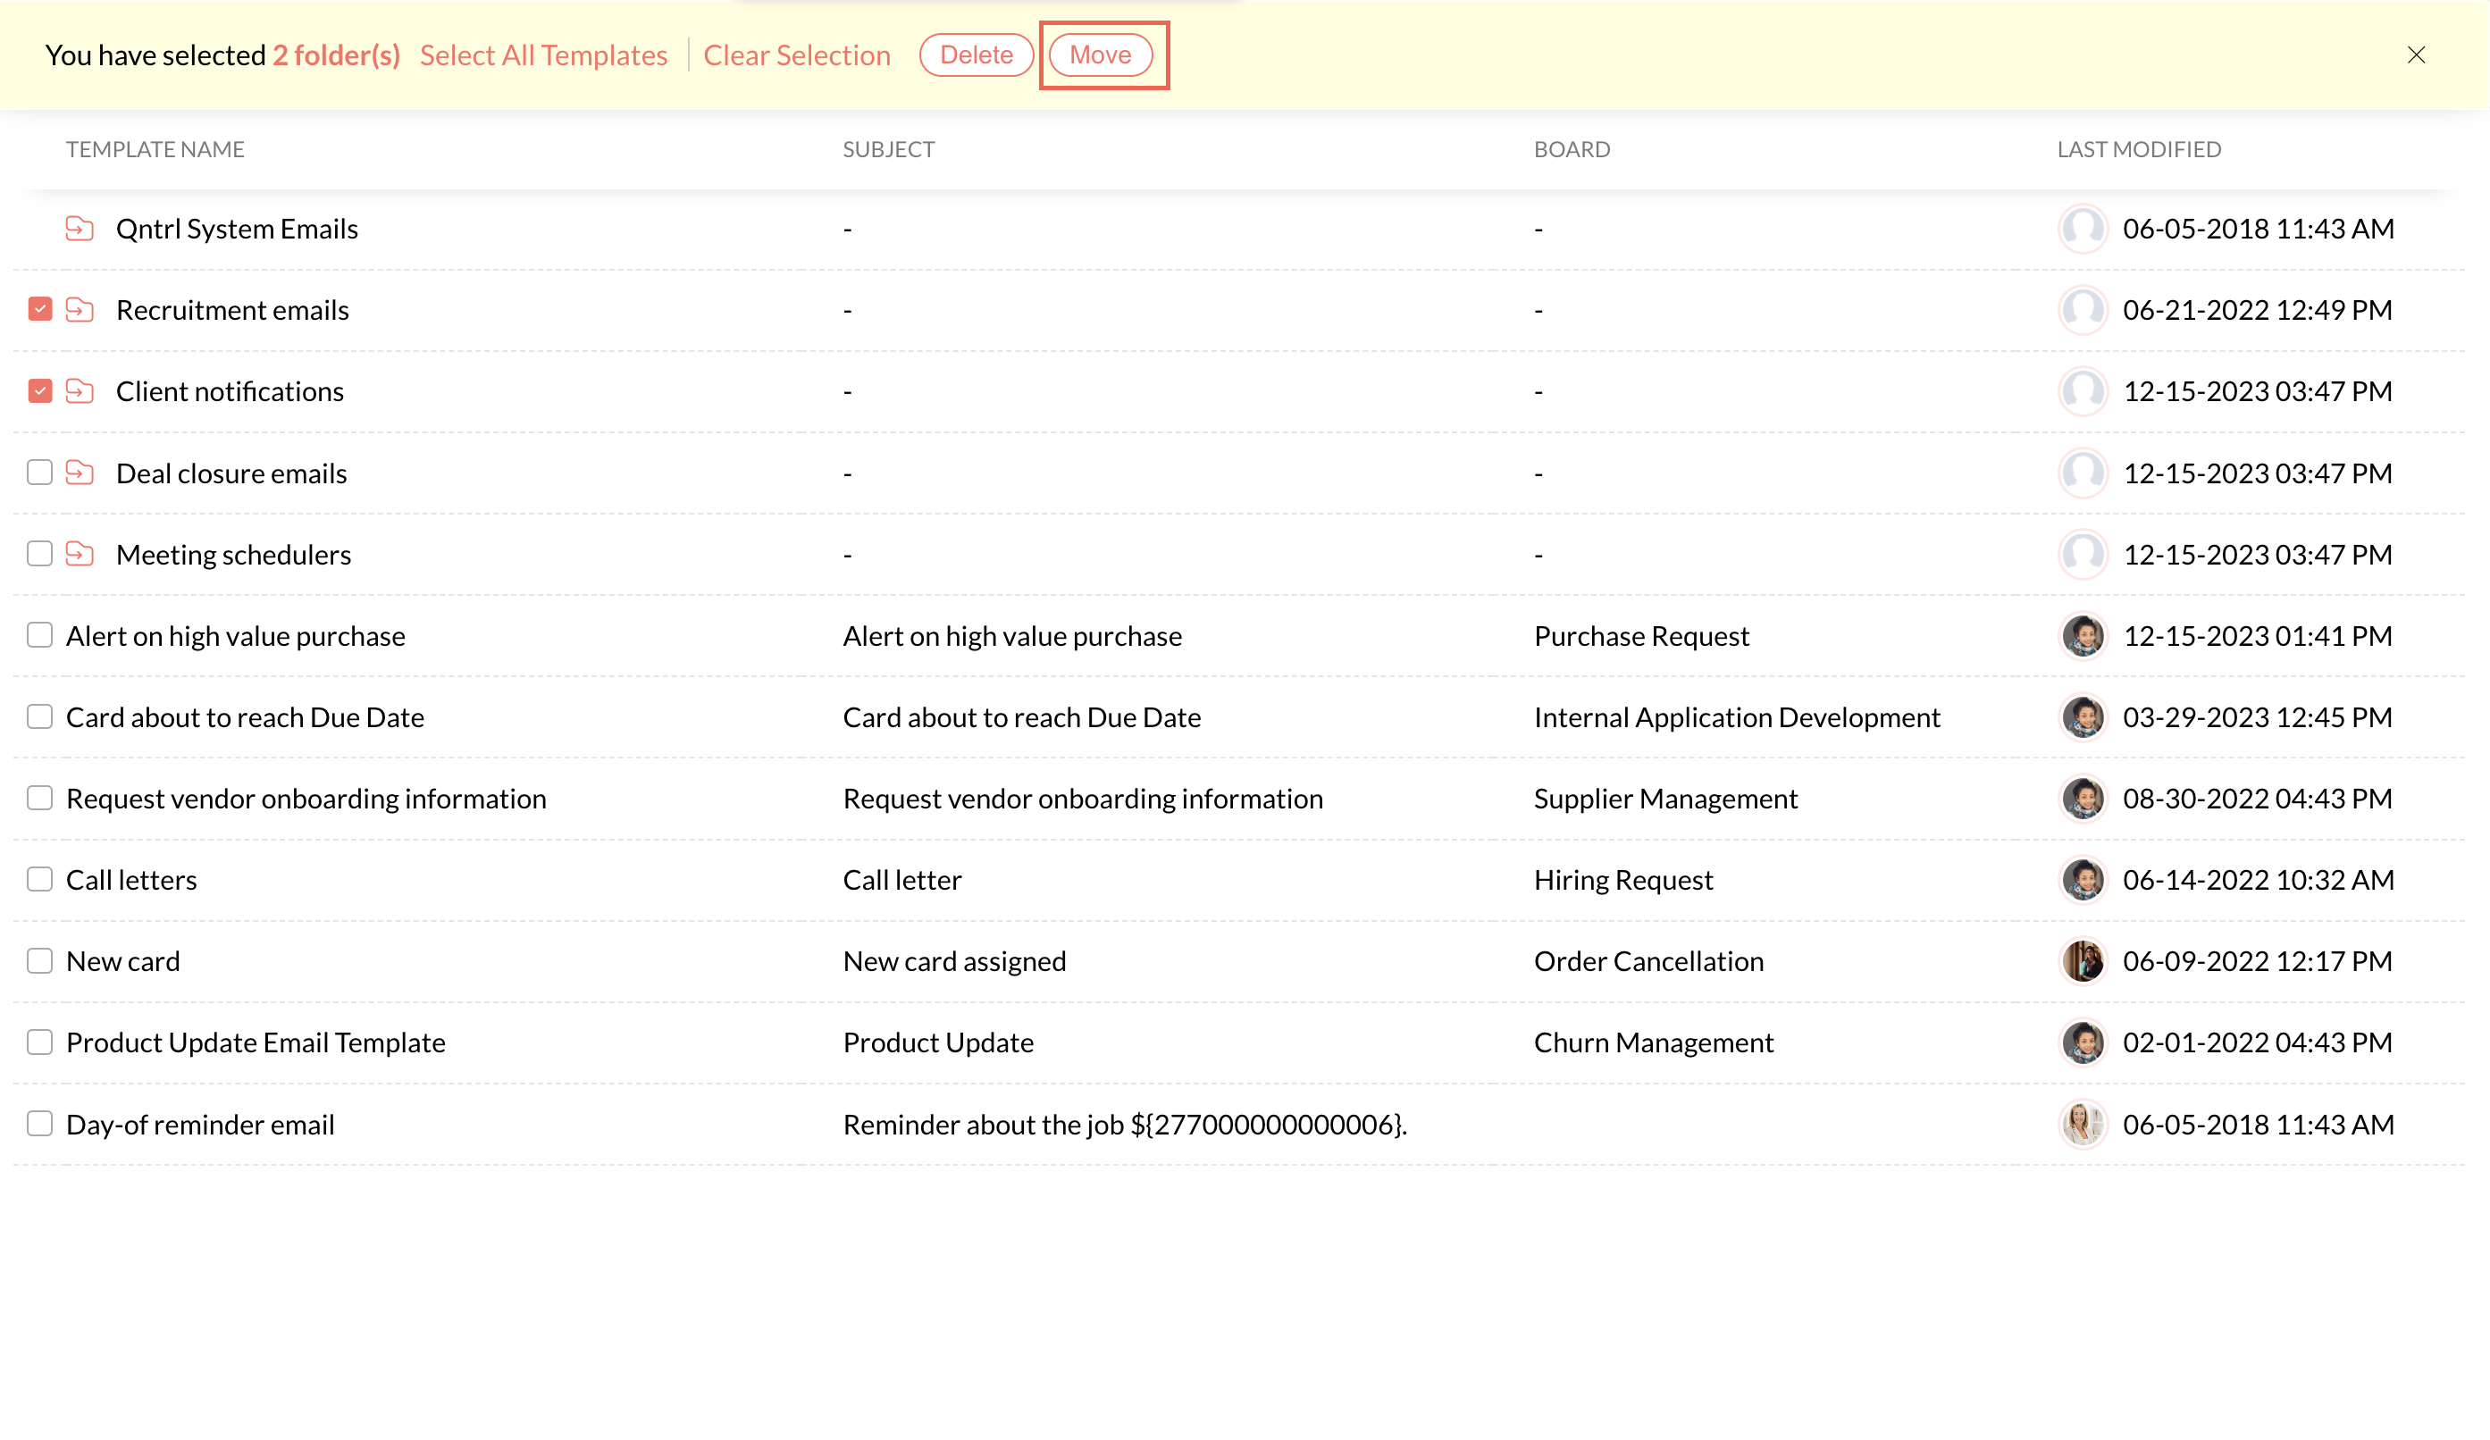Uncheck the Recruitment emails checkbox

pyautogui.click(x=39, y=310)
